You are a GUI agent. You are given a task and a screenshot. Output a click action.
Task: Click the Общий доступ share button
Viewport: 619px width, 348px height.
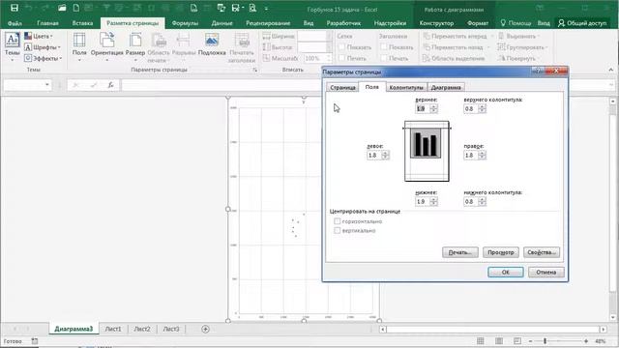click(x=582, y=23)
